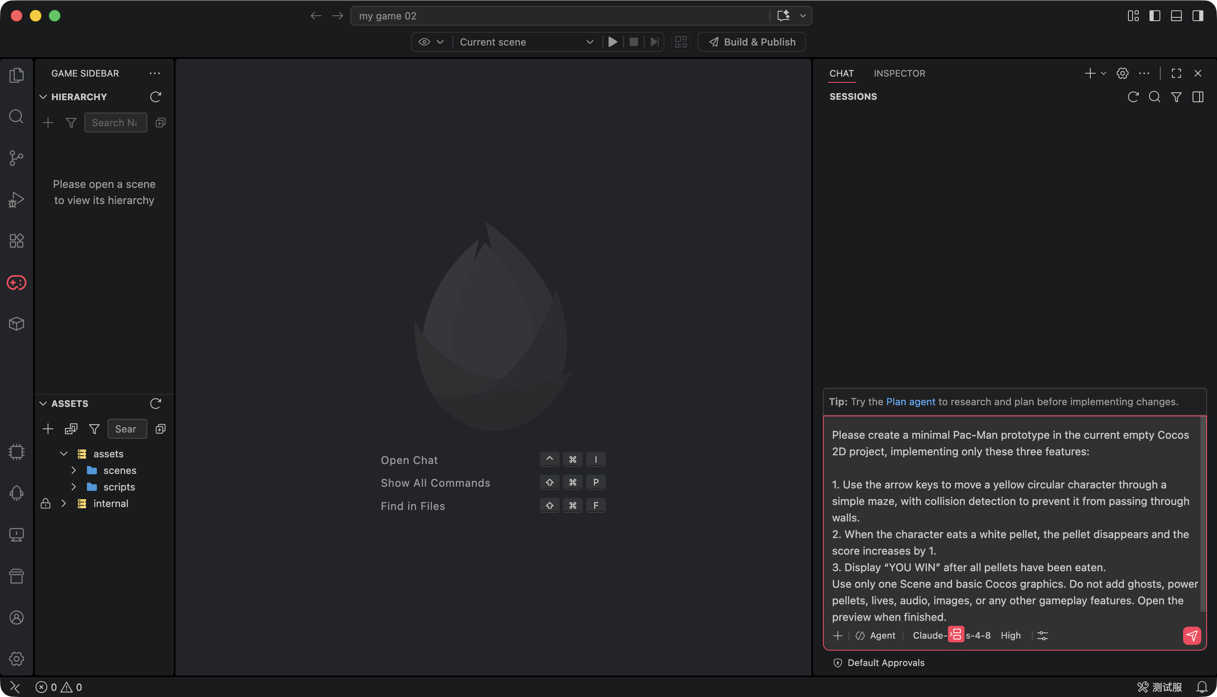Open the eye preview mode dropdown

tap(431, 42)
